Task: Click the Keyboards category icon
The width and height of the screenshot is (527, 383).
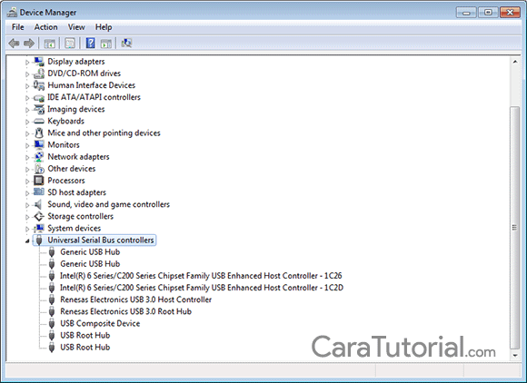Action: (x=39, y=122)
